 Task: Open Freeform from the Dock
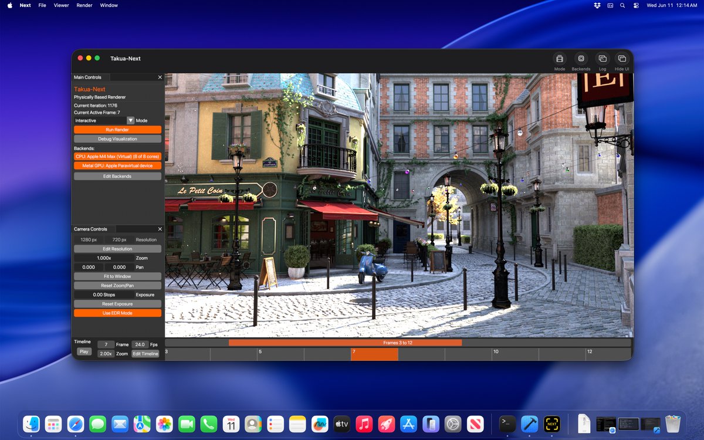(320, 424)
